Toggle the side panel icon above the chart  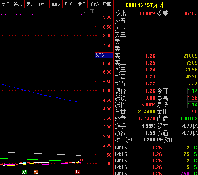point(92,12)
